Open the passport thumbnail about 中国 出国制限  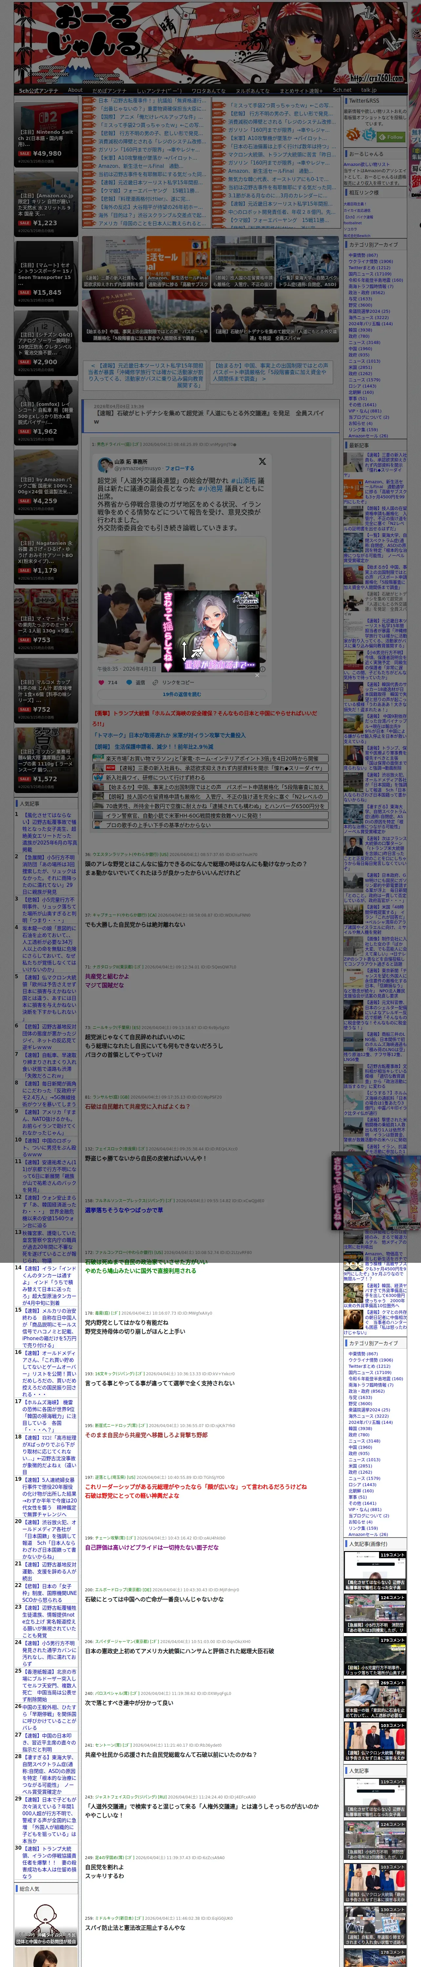tap(146, 315)
